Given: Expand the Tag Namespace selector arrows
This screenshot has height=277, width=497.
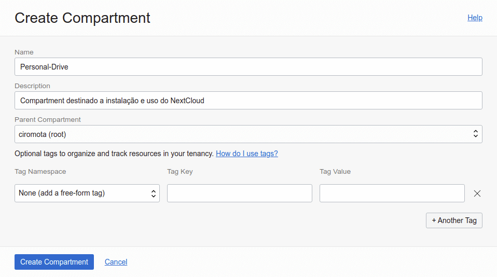Looking at the screenshot, I should (x=154, y=193).
